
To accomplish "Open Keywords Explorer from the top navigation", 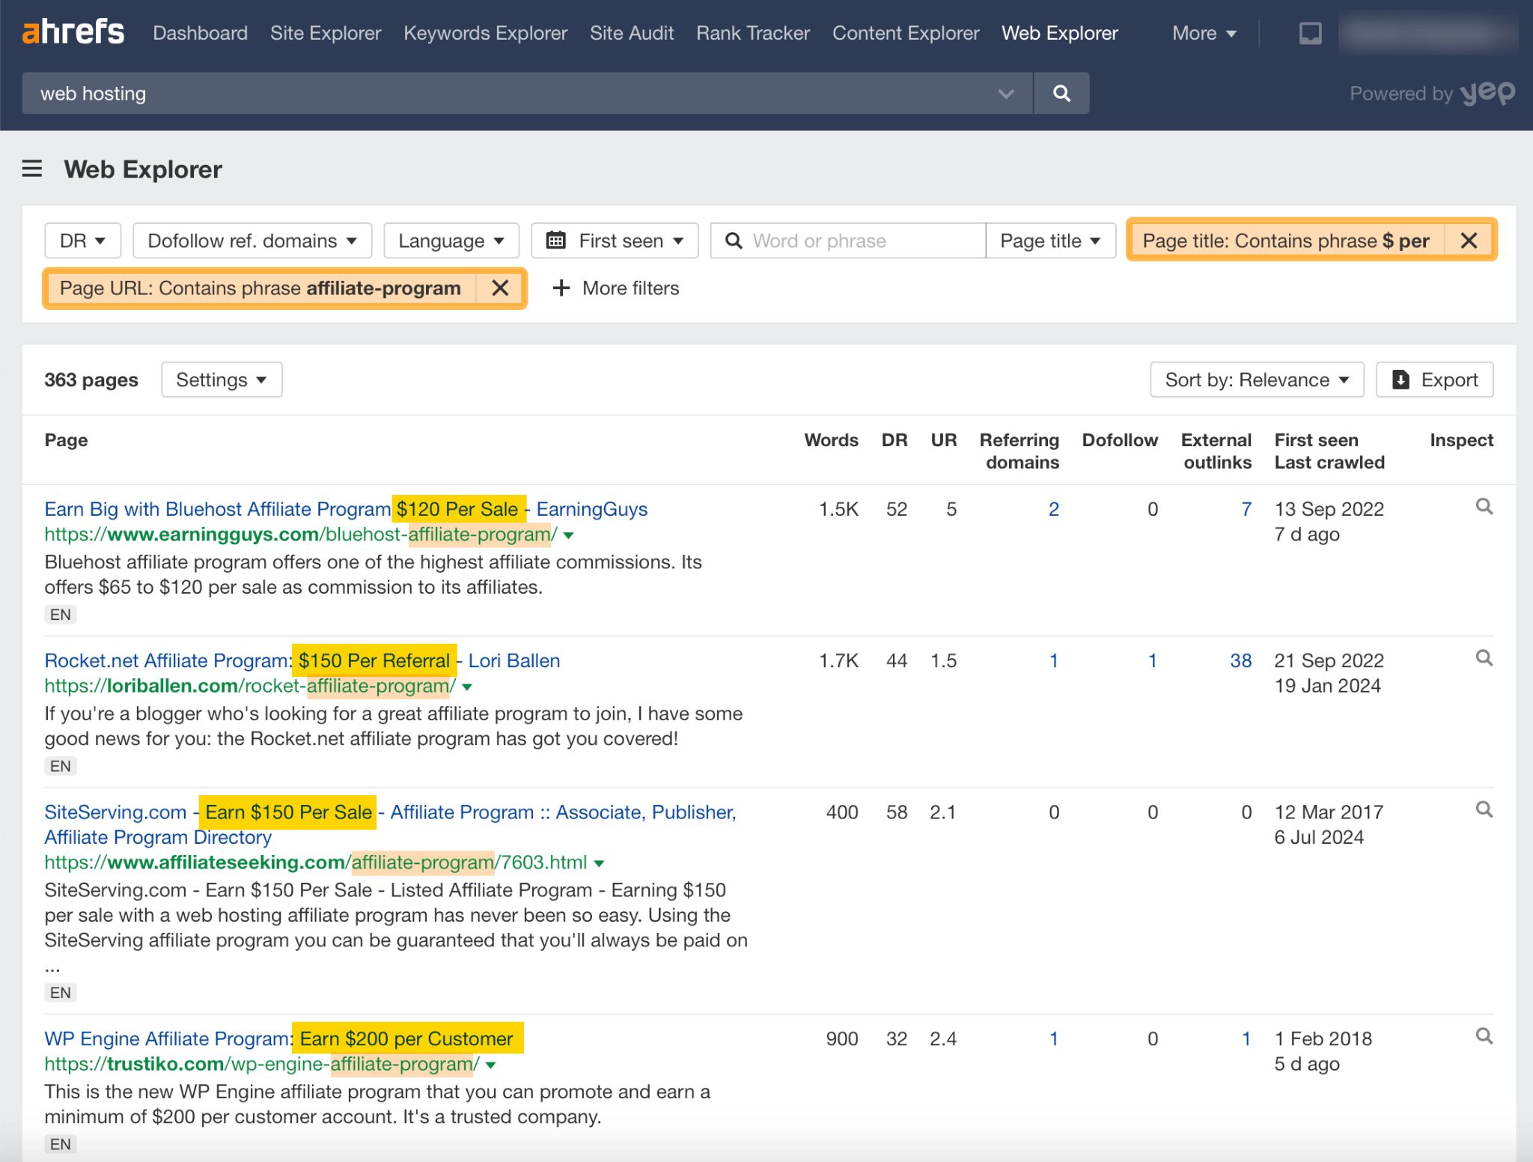I will 485,33.
